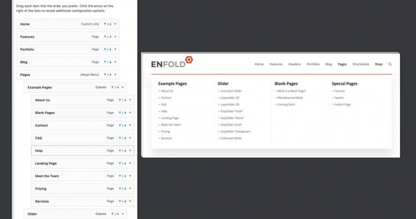Open Shortcodes in the Enfold navigation

click(360, 64)
